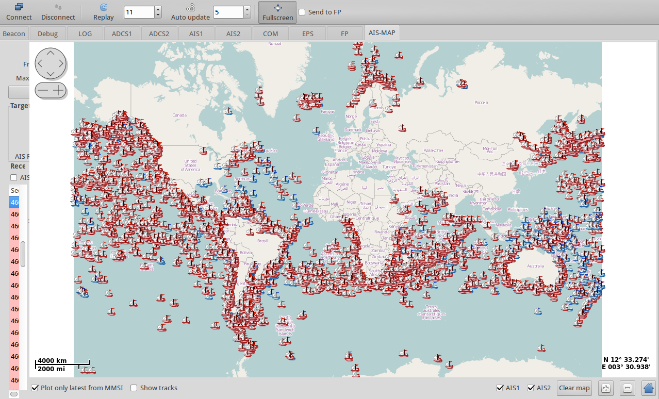Image resolution: width=659 pixels, height=399 pixels.
Task: Pan the map left with the arrow control
Action: (39, 63)
